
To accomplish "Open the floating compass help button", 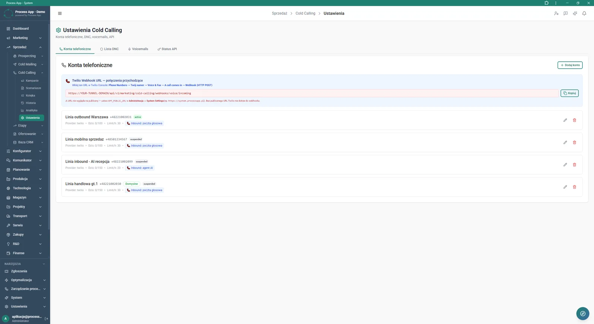I will 582,314.
